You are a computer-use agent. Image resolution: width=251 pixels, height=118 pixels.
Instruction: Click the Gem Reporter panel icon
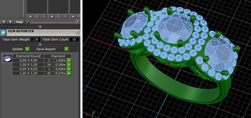tap(3, 32)
